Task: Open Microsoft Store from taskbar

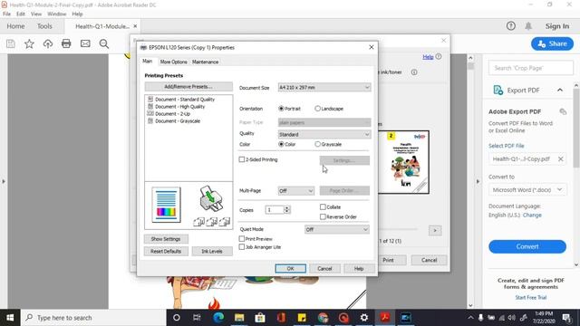Action: (x=260, y=318)
